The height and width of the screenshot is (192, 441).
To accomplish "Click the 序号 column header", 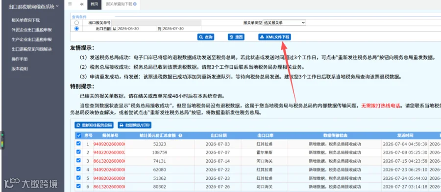I will [x=88, y=135].
